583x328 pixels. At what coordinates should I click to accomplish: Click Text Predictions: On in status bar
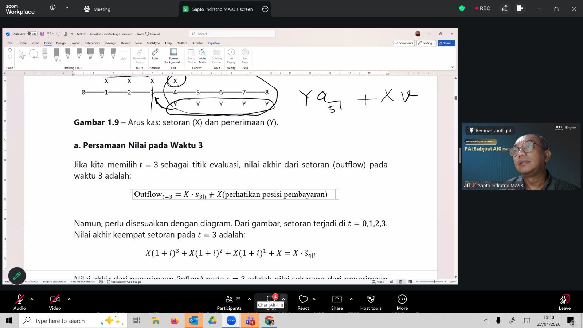(x=83, y=282)
